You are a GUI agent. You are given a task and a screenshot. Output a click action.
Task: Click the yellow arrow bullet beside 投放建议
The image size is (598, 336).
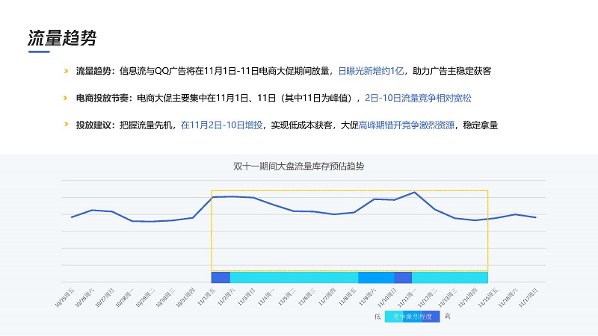[x=66, y=125]
